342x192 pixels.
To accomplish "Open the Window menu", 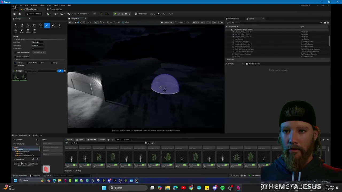I will point(34,5).
